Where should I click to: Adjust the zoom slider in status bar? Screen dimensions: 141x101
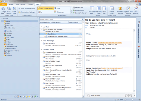pos(133,100)
